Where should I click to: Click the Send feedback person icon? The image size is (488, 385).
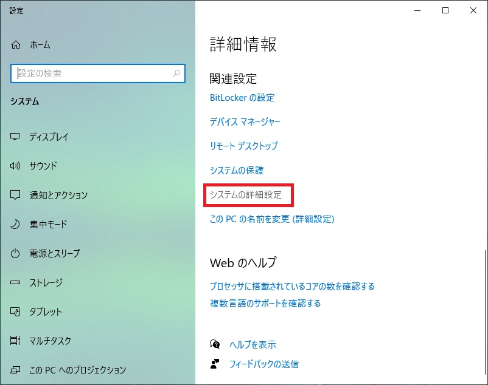(x=215, y=364)
